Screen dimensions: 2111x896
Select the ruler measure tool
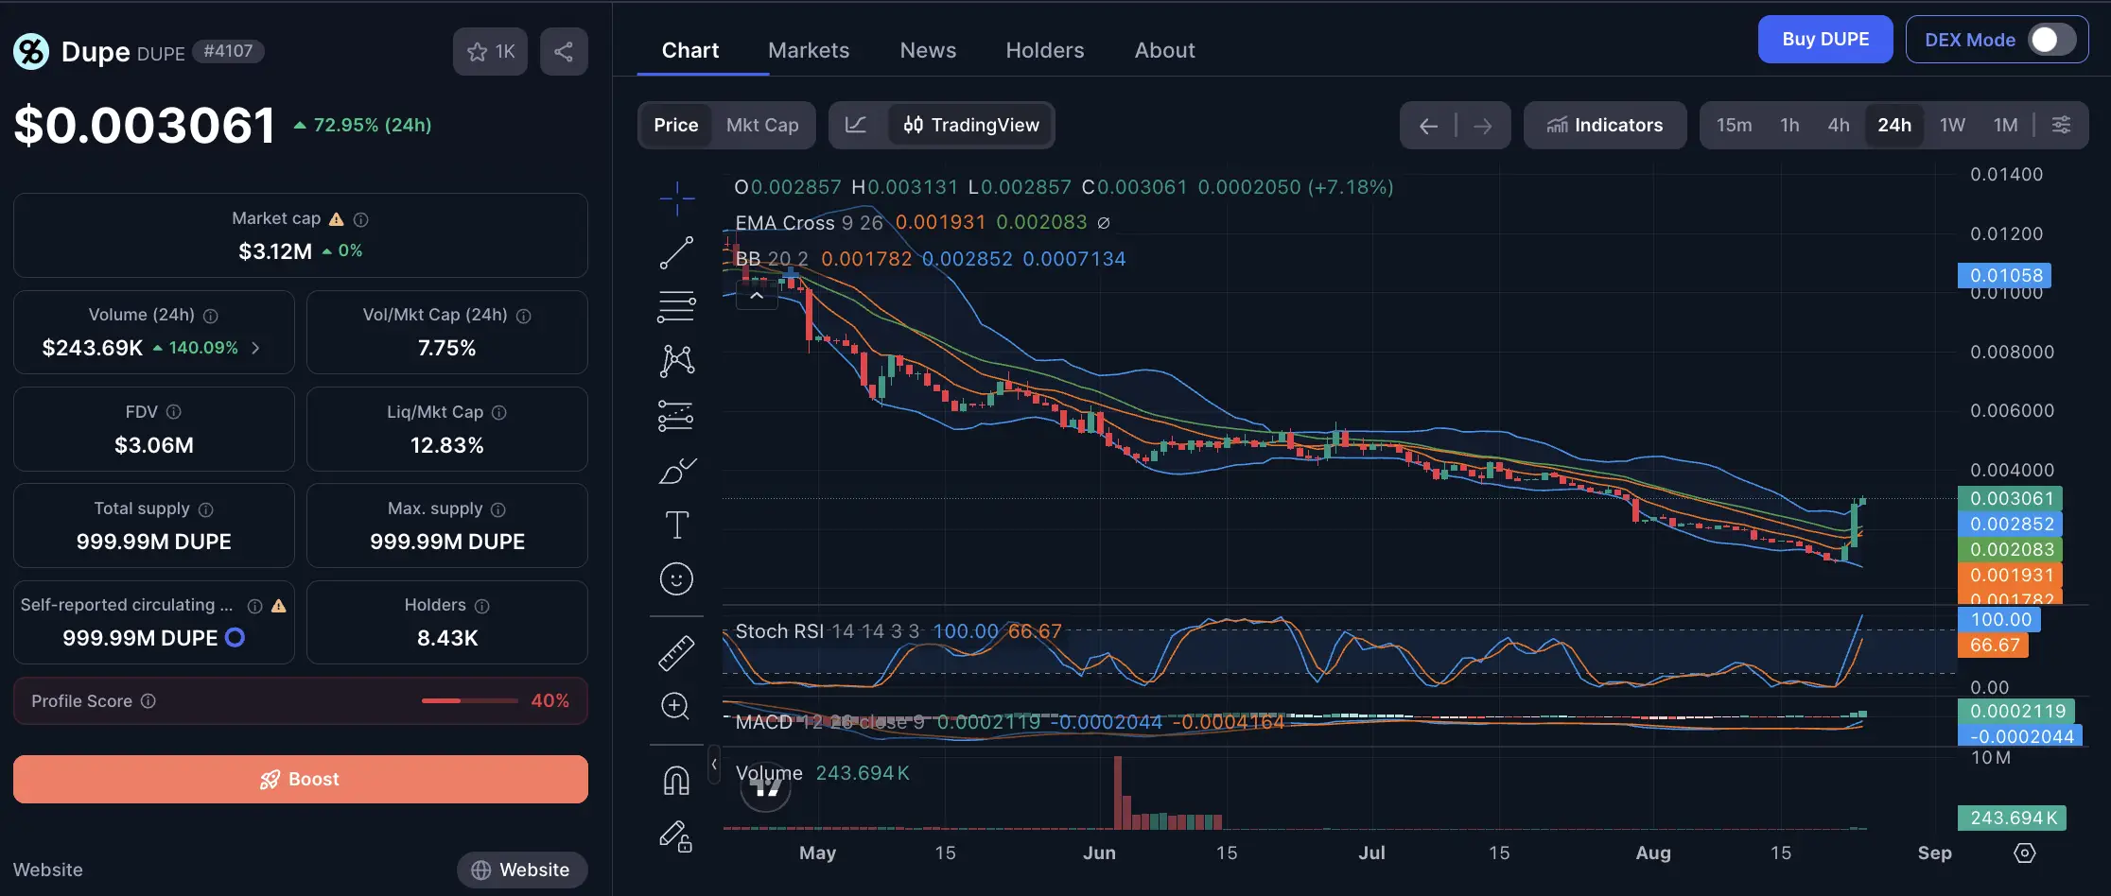(x=676, y=653)
